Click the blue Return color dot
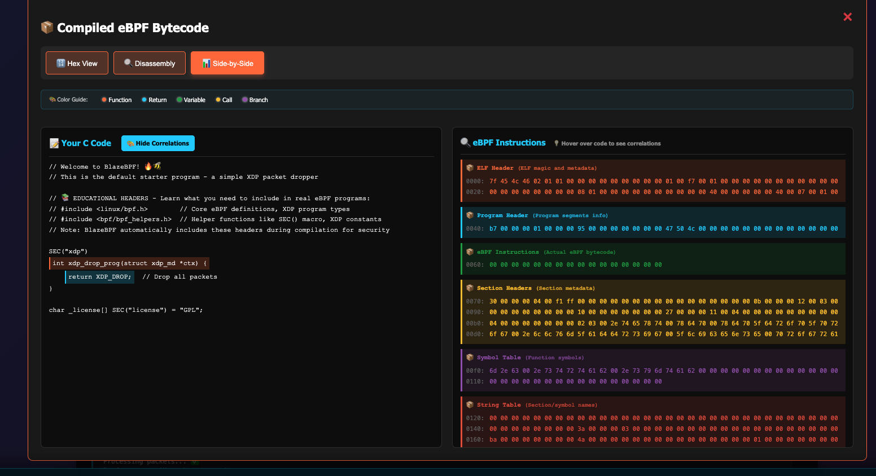The height and width of the screenshot is (476, 876). coord(144,100)
